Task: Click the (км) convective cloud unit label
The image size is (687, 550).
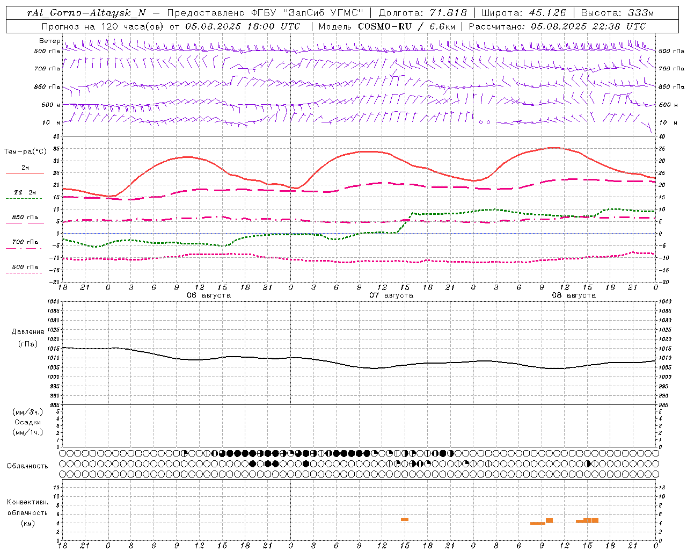Action: pyautogui.click(x=27, y=523)
